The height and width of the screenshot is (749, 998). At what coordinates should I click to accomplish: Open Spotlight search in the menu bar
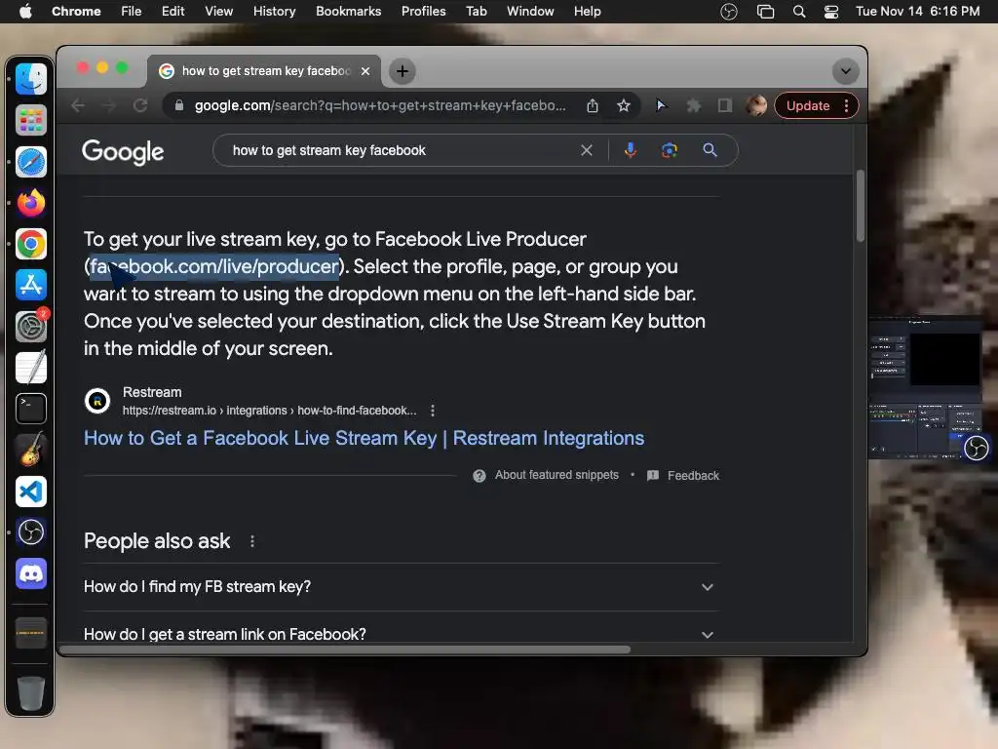[x=799, y=12]
